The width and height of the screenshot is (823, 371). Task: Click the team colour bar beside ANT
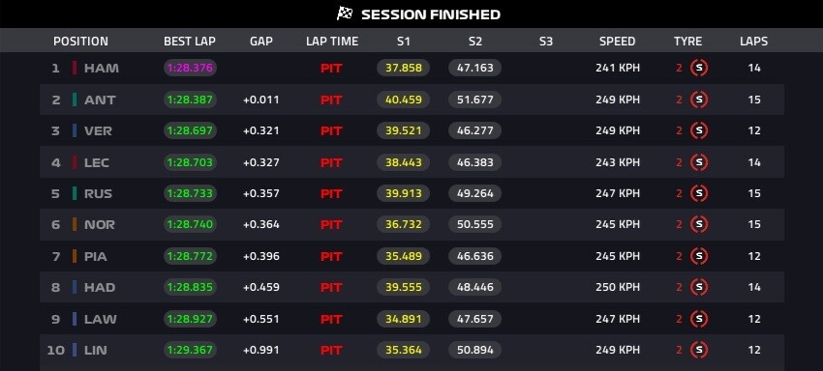click(75, 100)
